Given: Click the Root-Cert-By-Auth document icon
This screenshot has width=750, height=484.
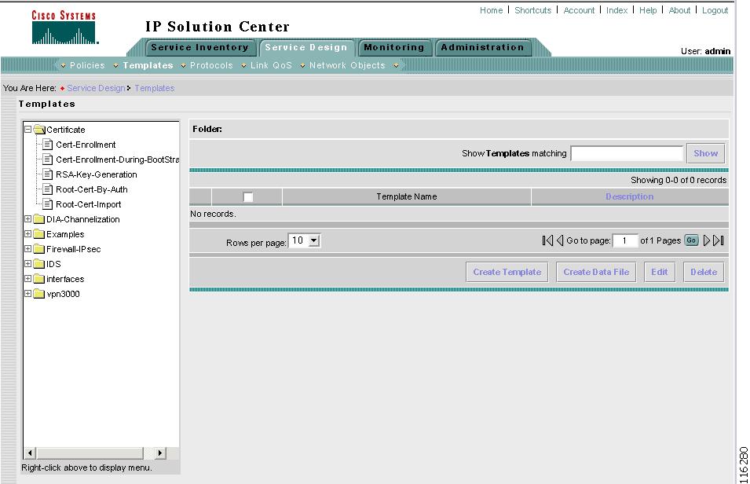Looking at the screenshot, I should (x=47, y=189).
